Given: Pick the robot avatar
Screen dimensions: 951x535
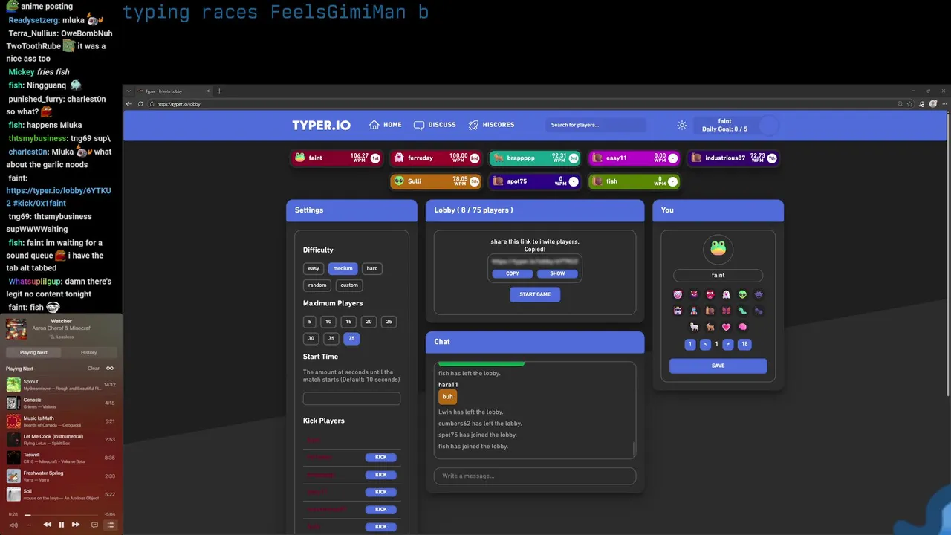Looking at the screenshot, I should pyautogui.click(x=678, y=311).
